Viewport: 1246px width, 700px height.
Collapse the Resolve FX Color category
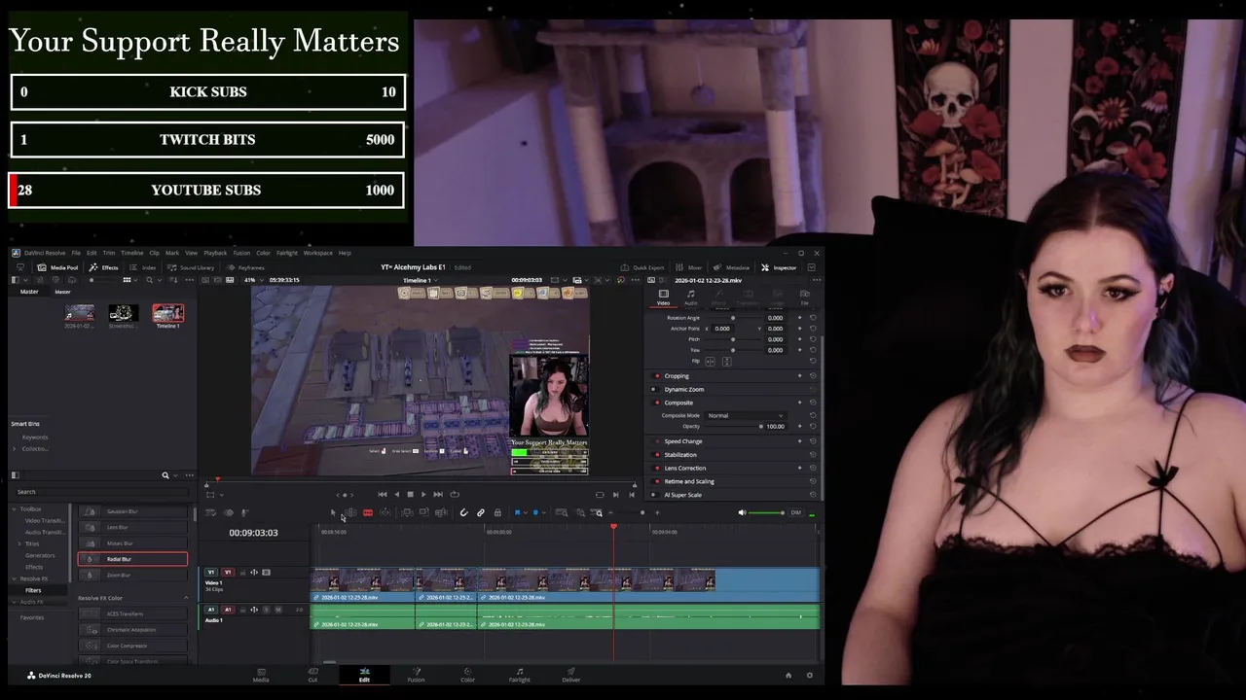click(186, 598)
